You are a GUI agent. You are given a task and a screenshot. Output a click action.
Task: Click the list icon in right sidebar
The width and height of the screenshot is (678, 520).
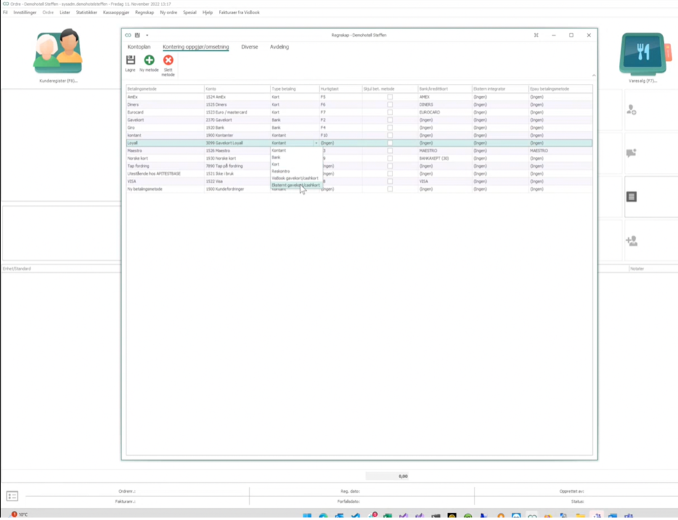[631, 197]
